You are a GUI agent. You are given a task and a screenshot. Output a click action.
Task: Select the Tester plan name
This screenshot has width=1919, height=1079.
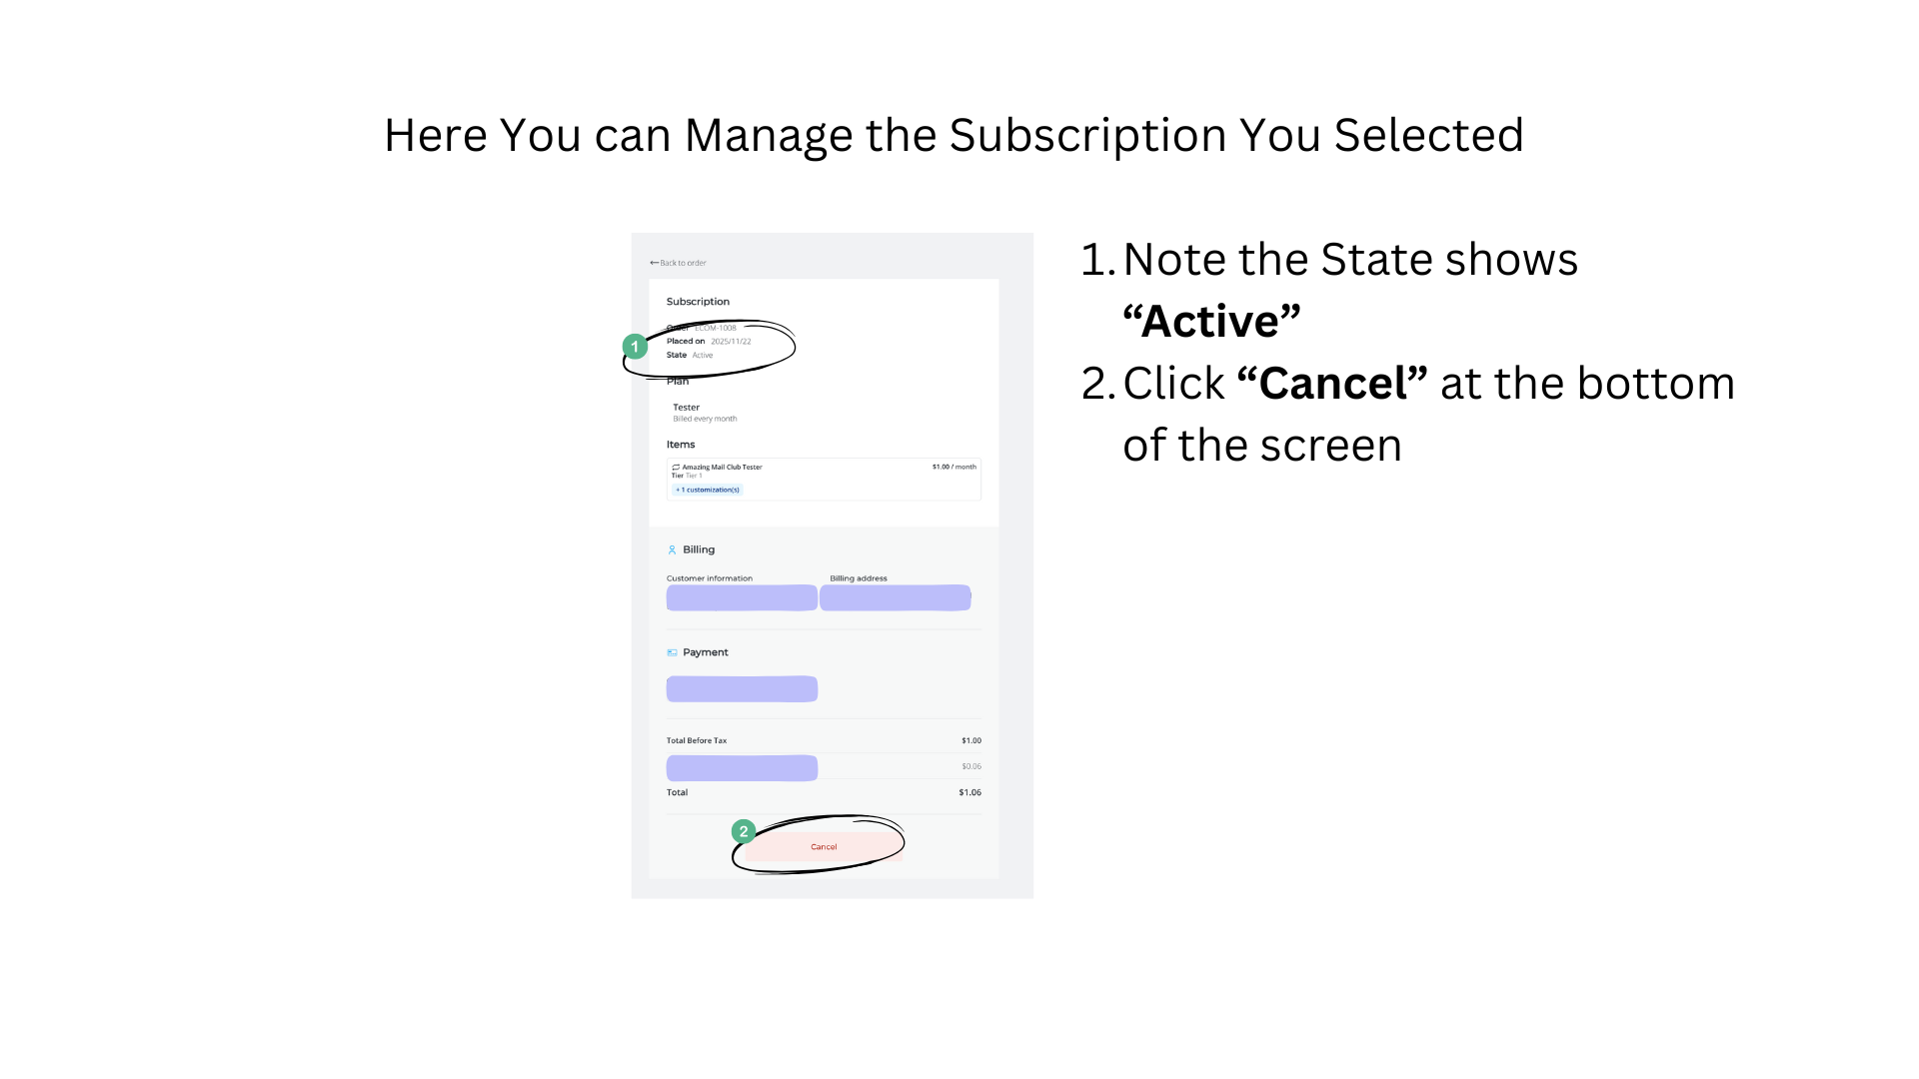[686, 408]
